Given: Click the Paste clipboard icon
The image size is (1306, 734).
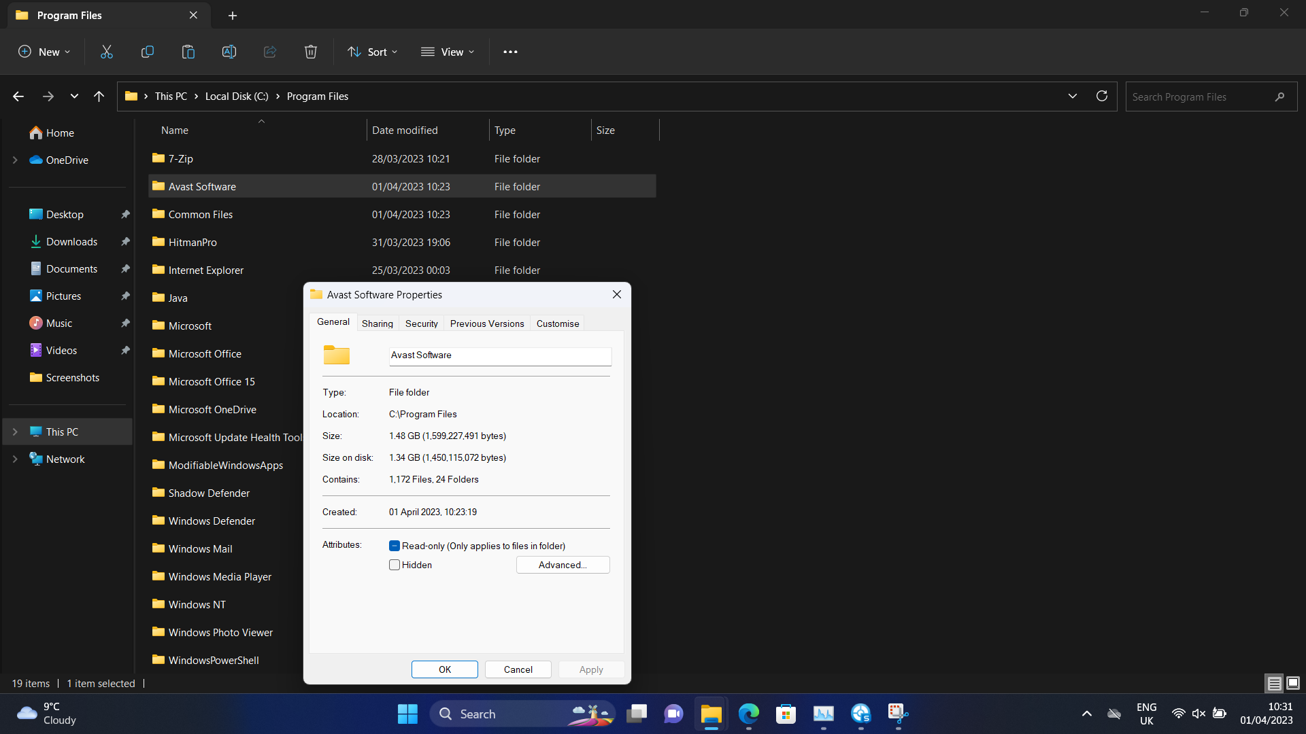Looking at the screenshot, I should [x=188, y=52].
